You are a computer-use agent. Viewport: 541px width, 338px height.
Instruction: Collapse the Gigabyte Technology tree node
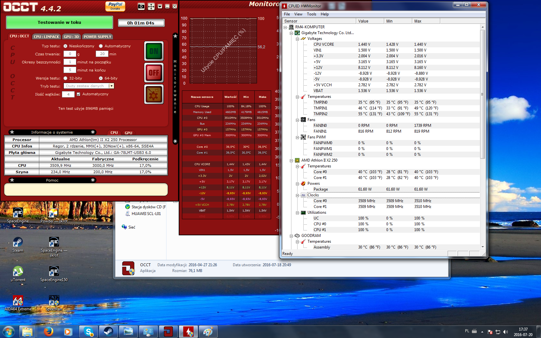(x=291, y=33)
